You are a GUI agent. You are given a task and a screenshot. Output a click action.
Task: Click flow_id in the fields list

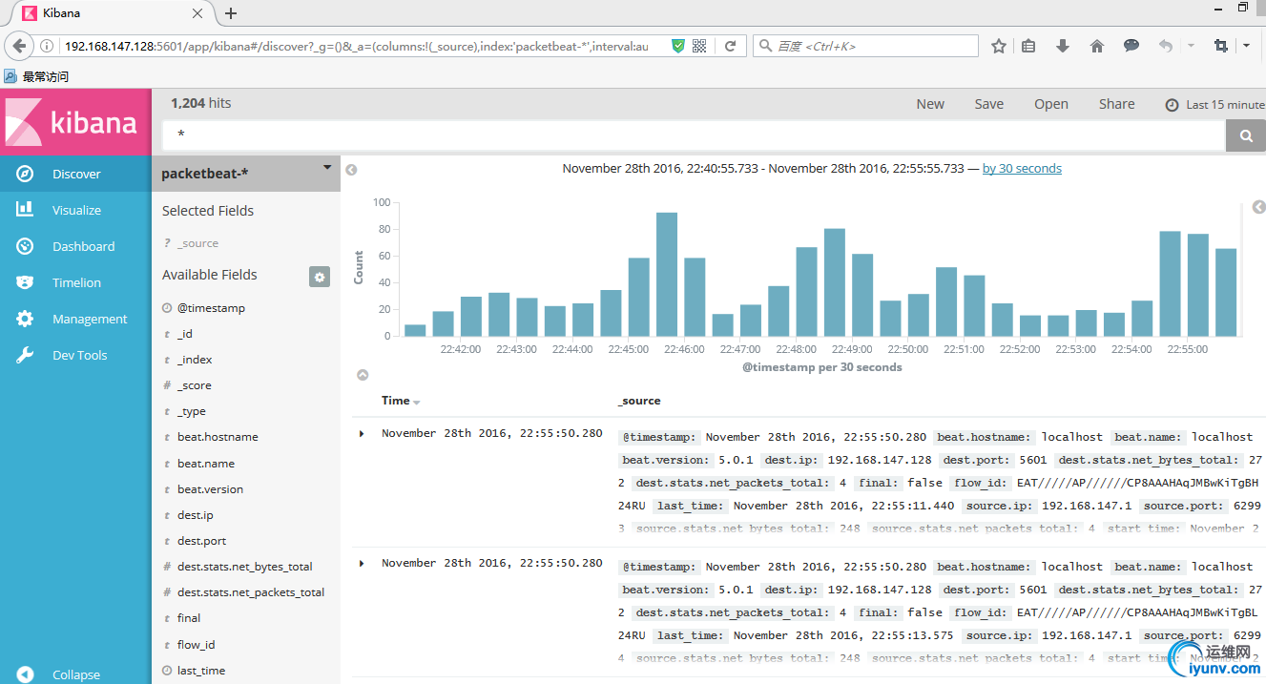tap(196, 645)
